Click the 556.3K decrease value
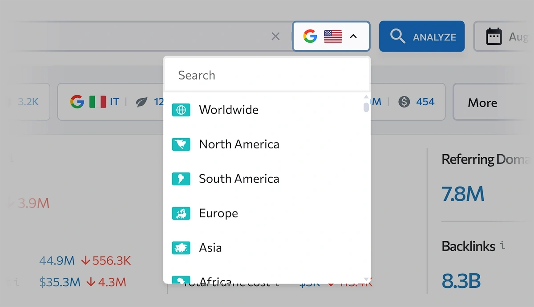534x307 pixels. [x=106, y=260]
